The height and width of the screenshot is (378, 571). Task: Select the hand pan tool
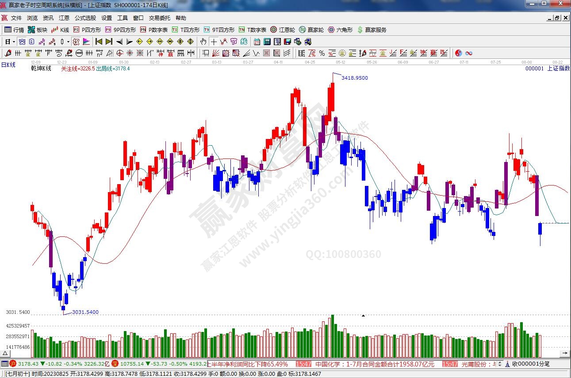click(203, 42)
